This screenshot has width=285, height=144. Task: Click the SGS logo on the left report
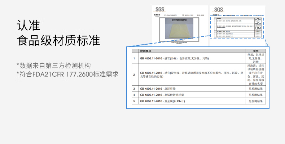click(160, 9)
